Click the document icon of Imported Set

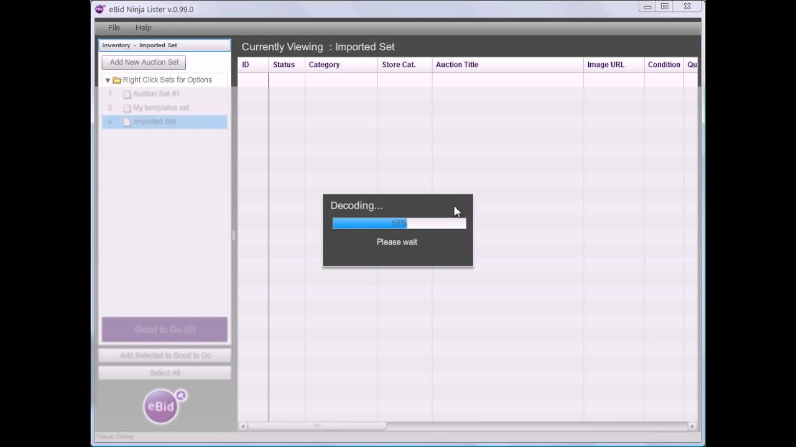tap(127, 122)
